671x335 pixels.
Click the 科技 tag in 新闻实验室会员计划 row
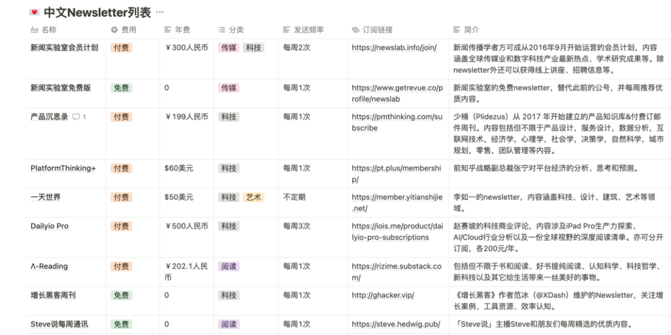(253, 48)
